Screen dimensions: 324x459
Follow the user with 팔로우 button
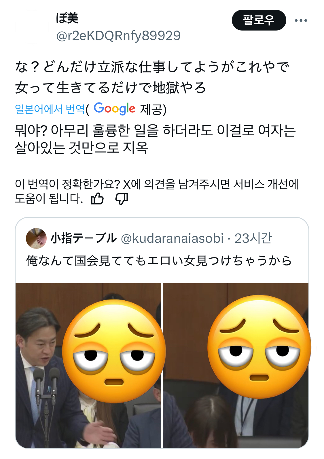coord(259,20)
